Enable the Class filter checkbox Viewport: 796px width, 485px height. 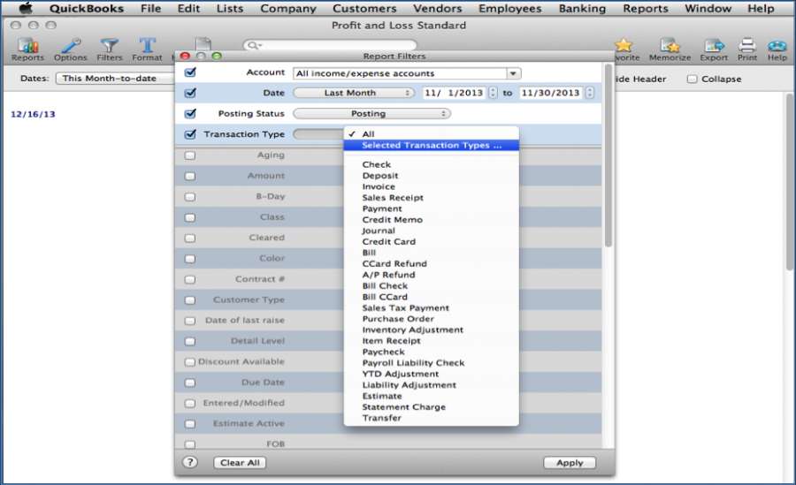click(190, 217)
